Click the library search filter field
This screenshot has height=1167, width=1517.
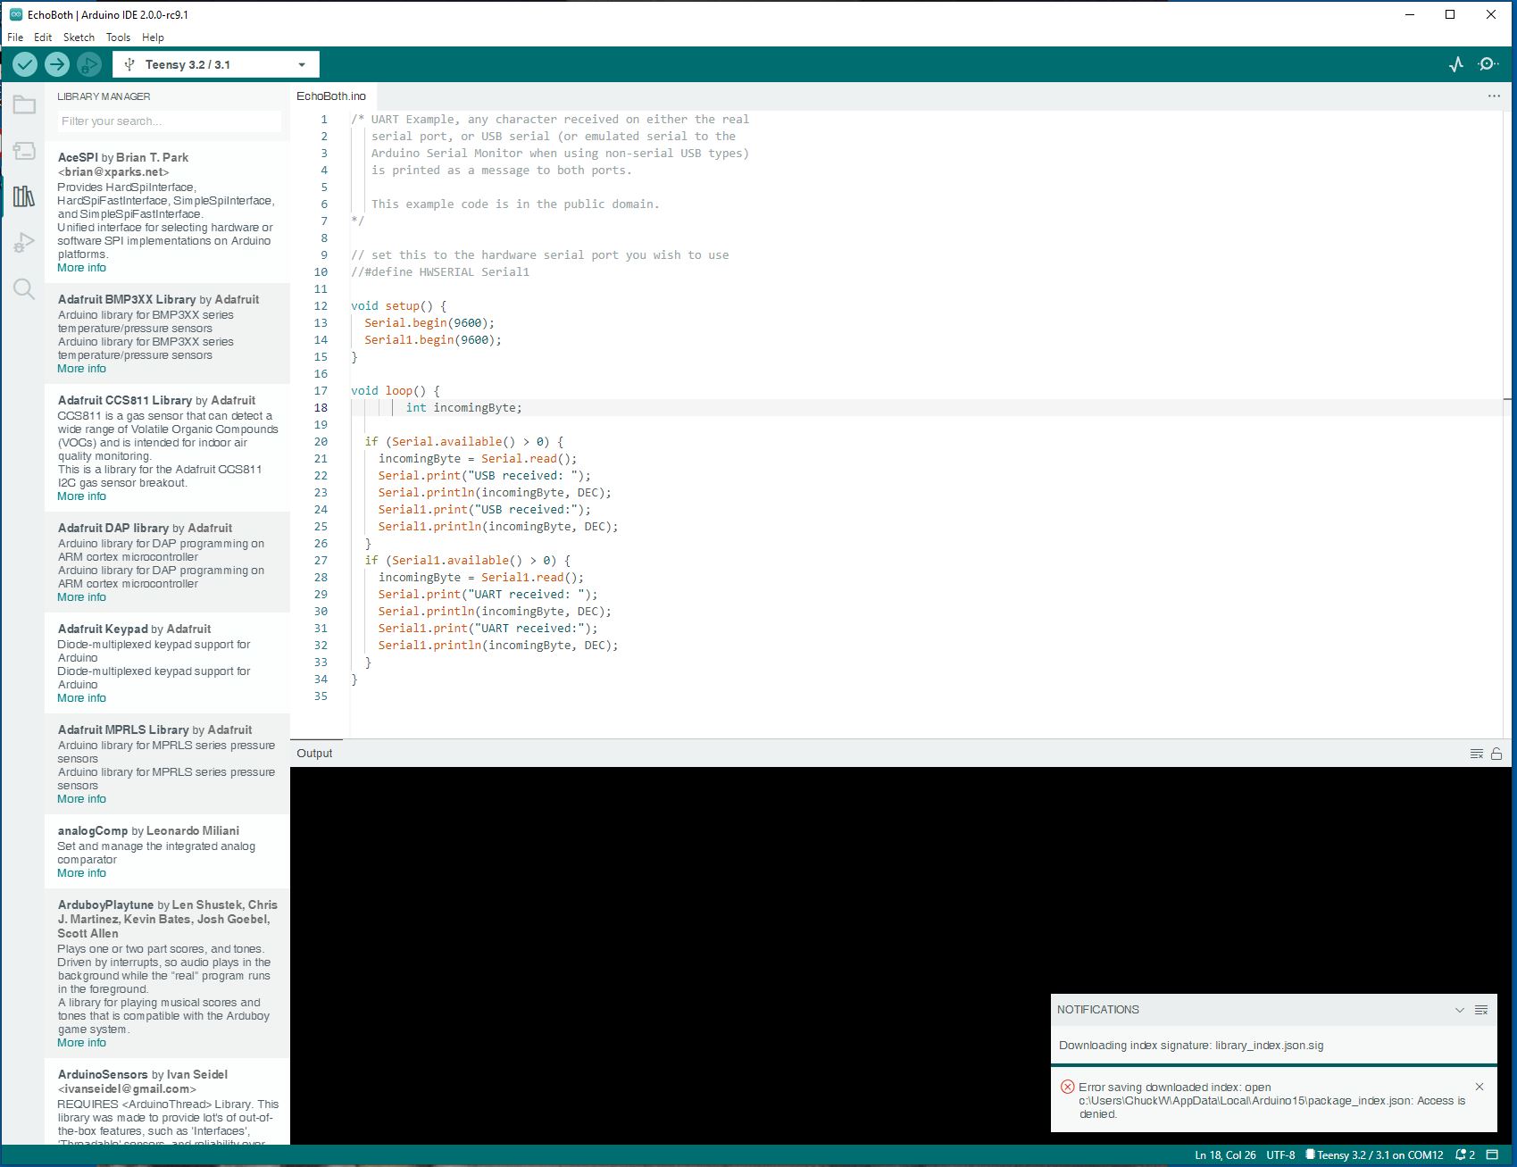[170, 121]
